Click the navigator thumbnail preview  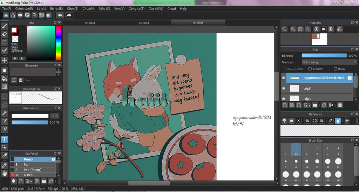coord(319,39)
